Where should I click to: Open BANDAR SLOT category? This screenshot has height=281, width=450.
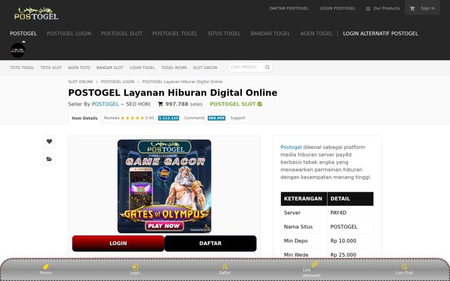pos(110,67)
